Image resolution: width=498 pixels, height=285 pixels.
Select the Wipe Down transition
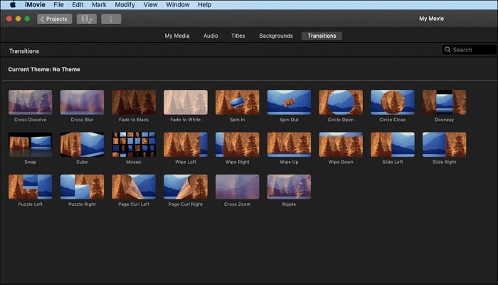[x=341, y=145]
